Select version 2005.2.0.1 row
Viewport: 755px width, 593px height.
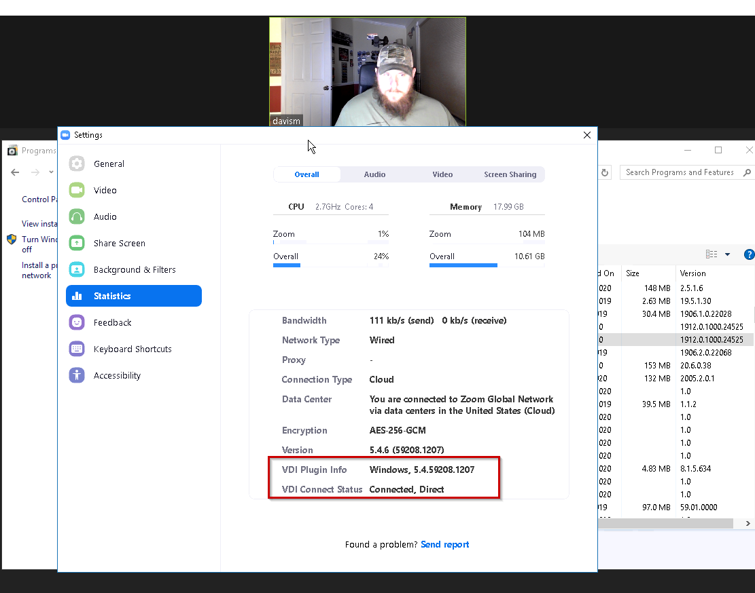(x=676, y=379)
